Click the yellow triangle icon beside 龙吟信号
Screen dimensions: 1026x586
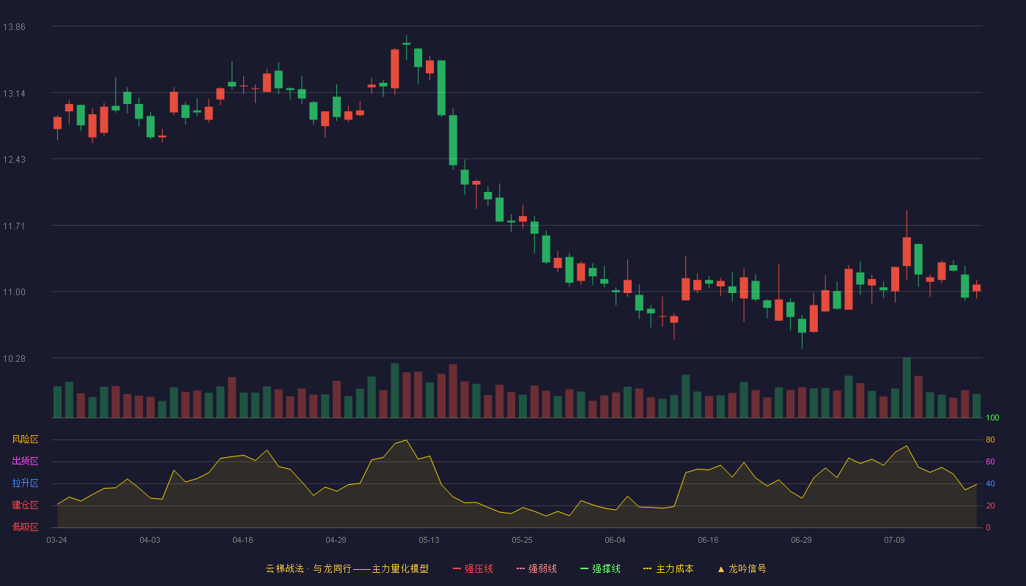click(x=720, y=568)
